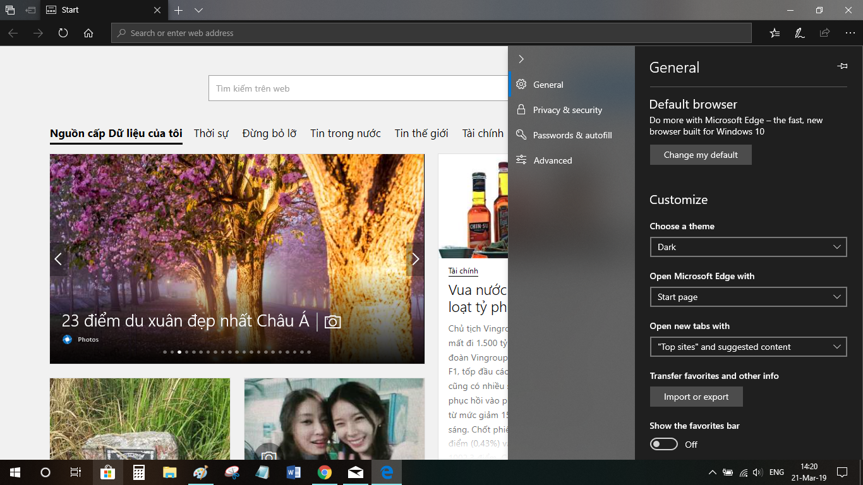Open the Windows Start menu
The width and height of the screenshot is (863, 485).
click(x=15, y=472)
